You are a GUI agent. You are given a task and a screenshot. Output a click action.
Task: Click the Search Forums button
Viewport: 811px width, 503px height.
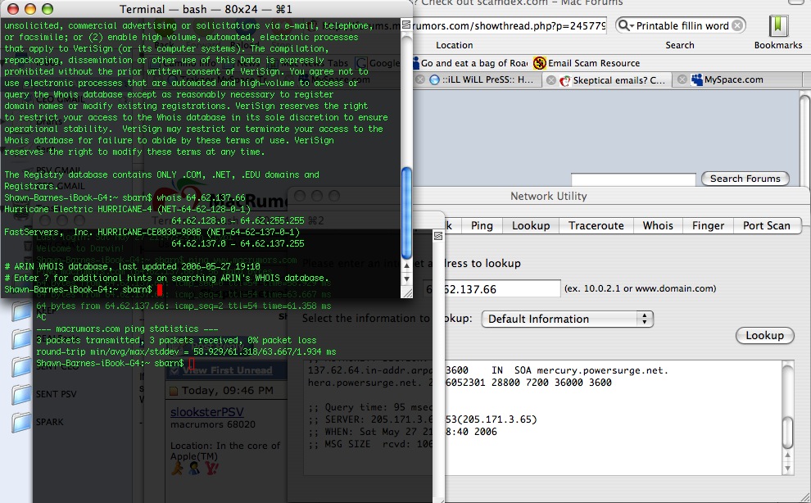[x=745, y=179]
